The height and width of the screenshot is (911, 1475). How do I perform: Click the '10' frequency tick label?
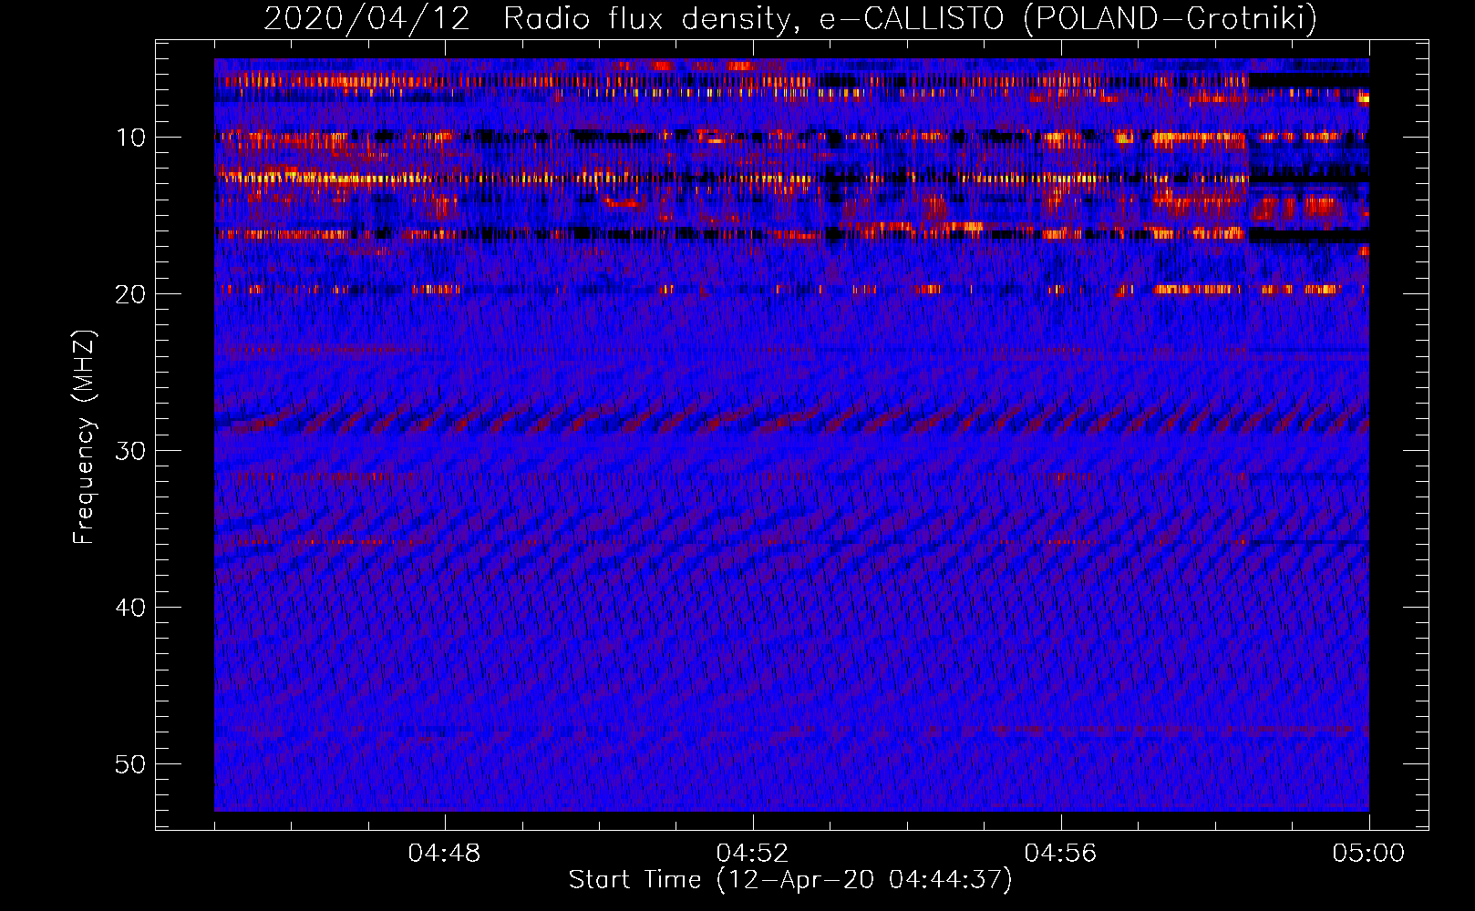pos(131,138)
